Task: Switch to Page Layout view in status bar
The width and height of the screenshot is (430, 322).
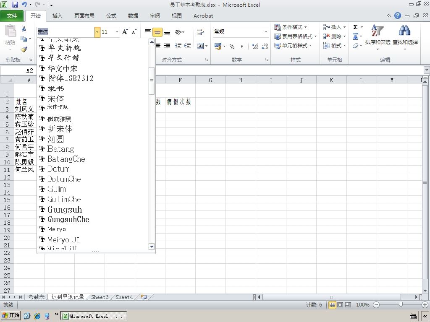Action: [x=340, y=305]
